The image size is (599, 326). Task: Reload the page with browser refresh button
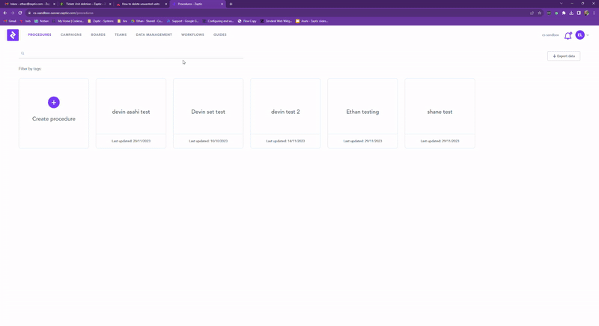pos(20,13)
